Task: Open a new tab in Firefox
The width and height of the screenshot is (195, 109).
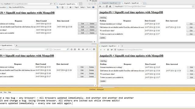Action: pos(16,45)
